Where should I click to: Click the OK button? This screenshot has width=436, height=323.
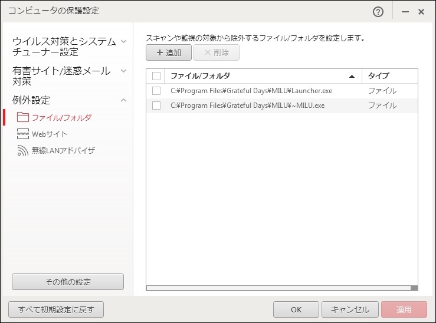296,309
